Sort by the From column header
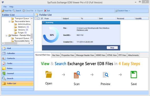Image resolution: width=150 pixels, height=96 pixels. pyautogui.click(x=53, y=18)
